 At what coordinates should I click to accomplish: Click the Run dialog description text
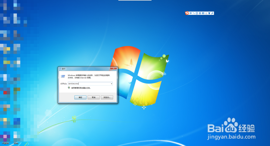point(89,77)
